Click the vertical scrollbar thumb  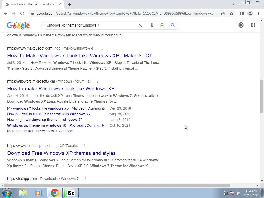262,96
